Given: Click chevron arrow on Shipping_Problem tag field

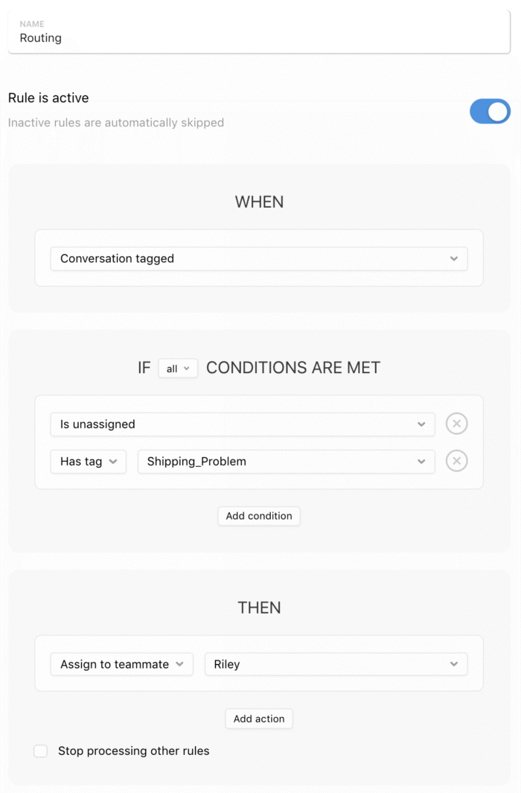Looking at the screenshot, I should coord(421,461).
